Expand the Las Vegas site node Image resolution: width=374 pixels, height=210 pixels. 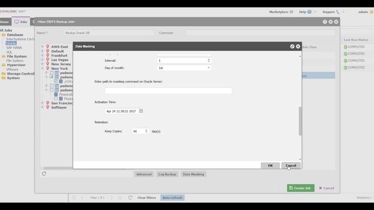(42, 60)
